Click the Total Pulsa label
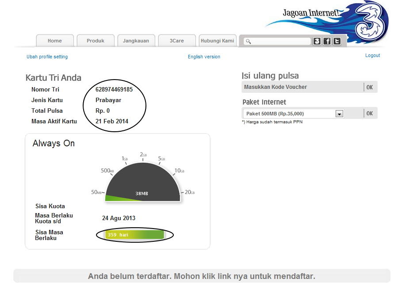 click(x=47, y=111)
